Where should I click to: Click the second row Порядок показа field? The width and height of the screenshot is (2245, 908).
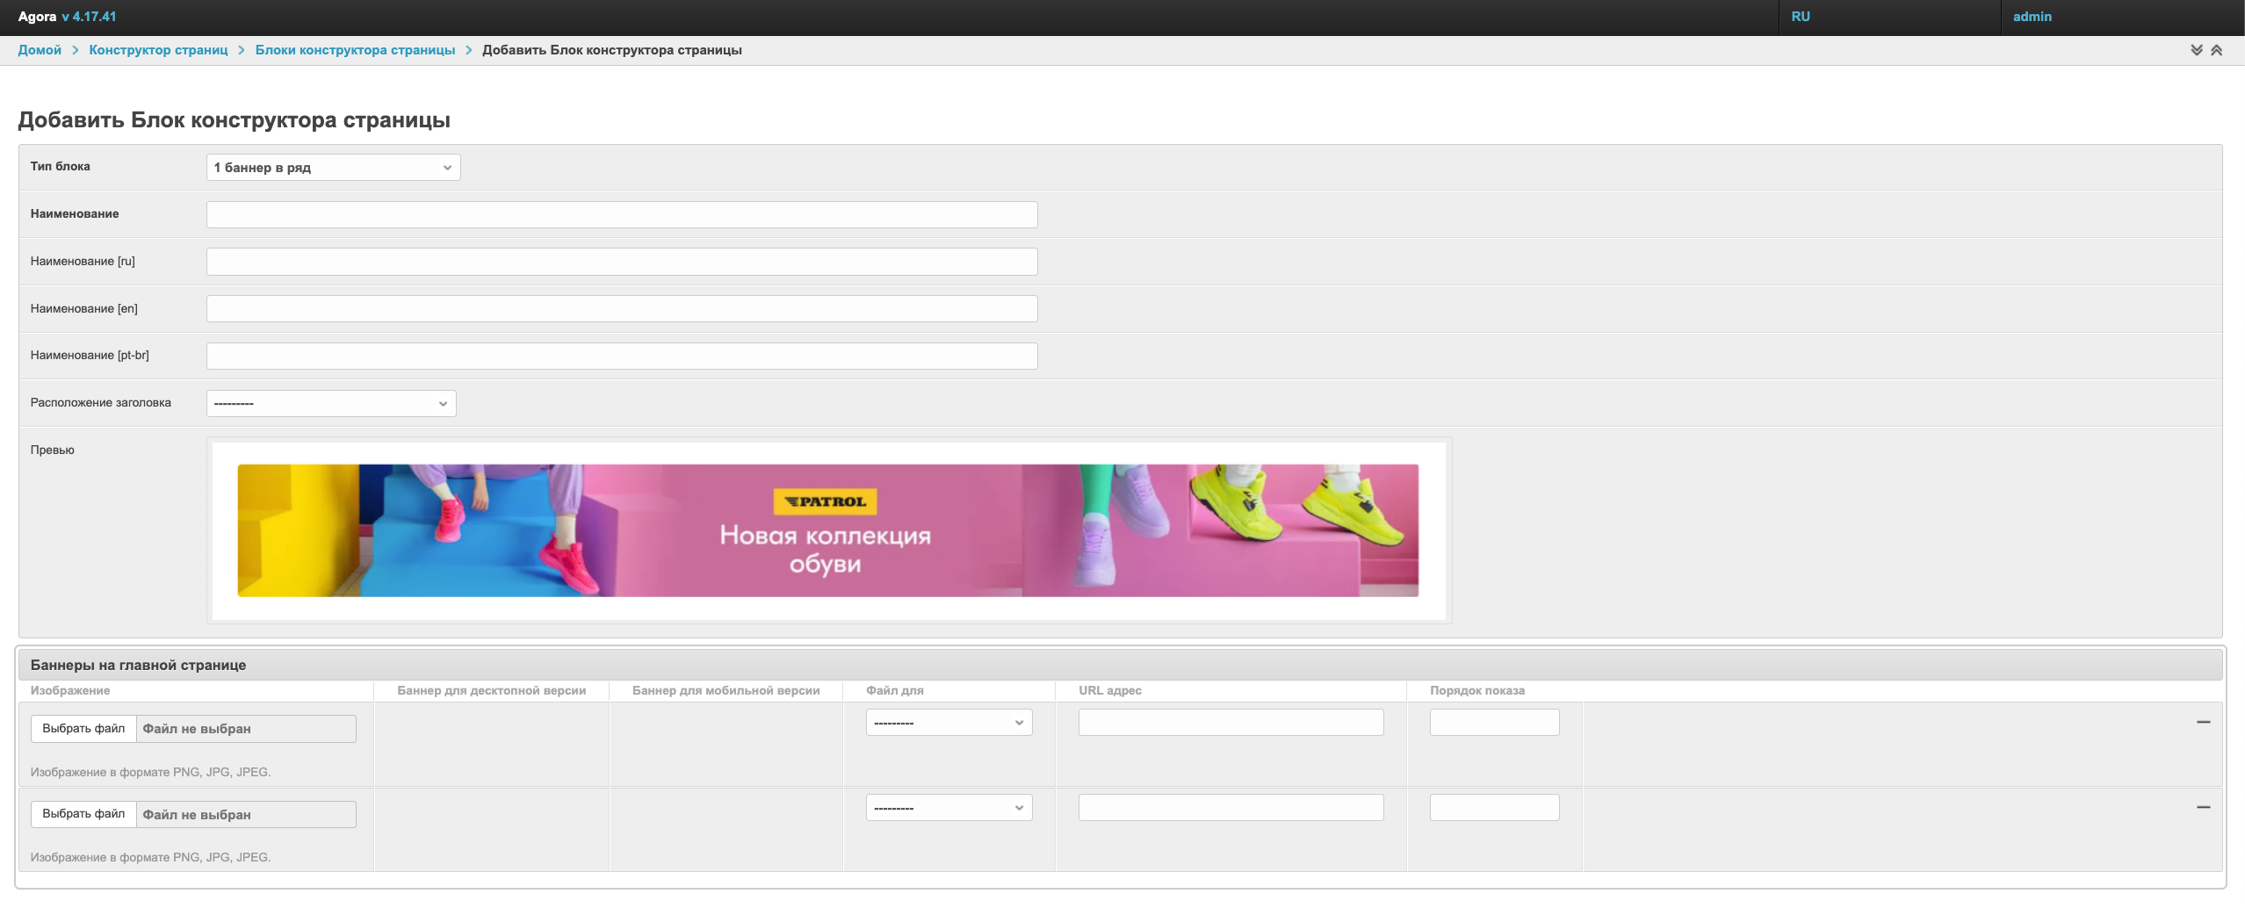click(x=1494, y=808)
